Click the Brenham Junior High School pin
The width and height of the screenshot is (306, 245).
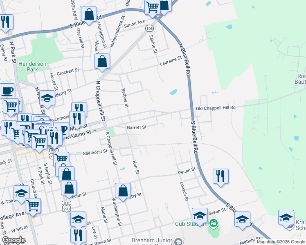[x=178, y=241]
